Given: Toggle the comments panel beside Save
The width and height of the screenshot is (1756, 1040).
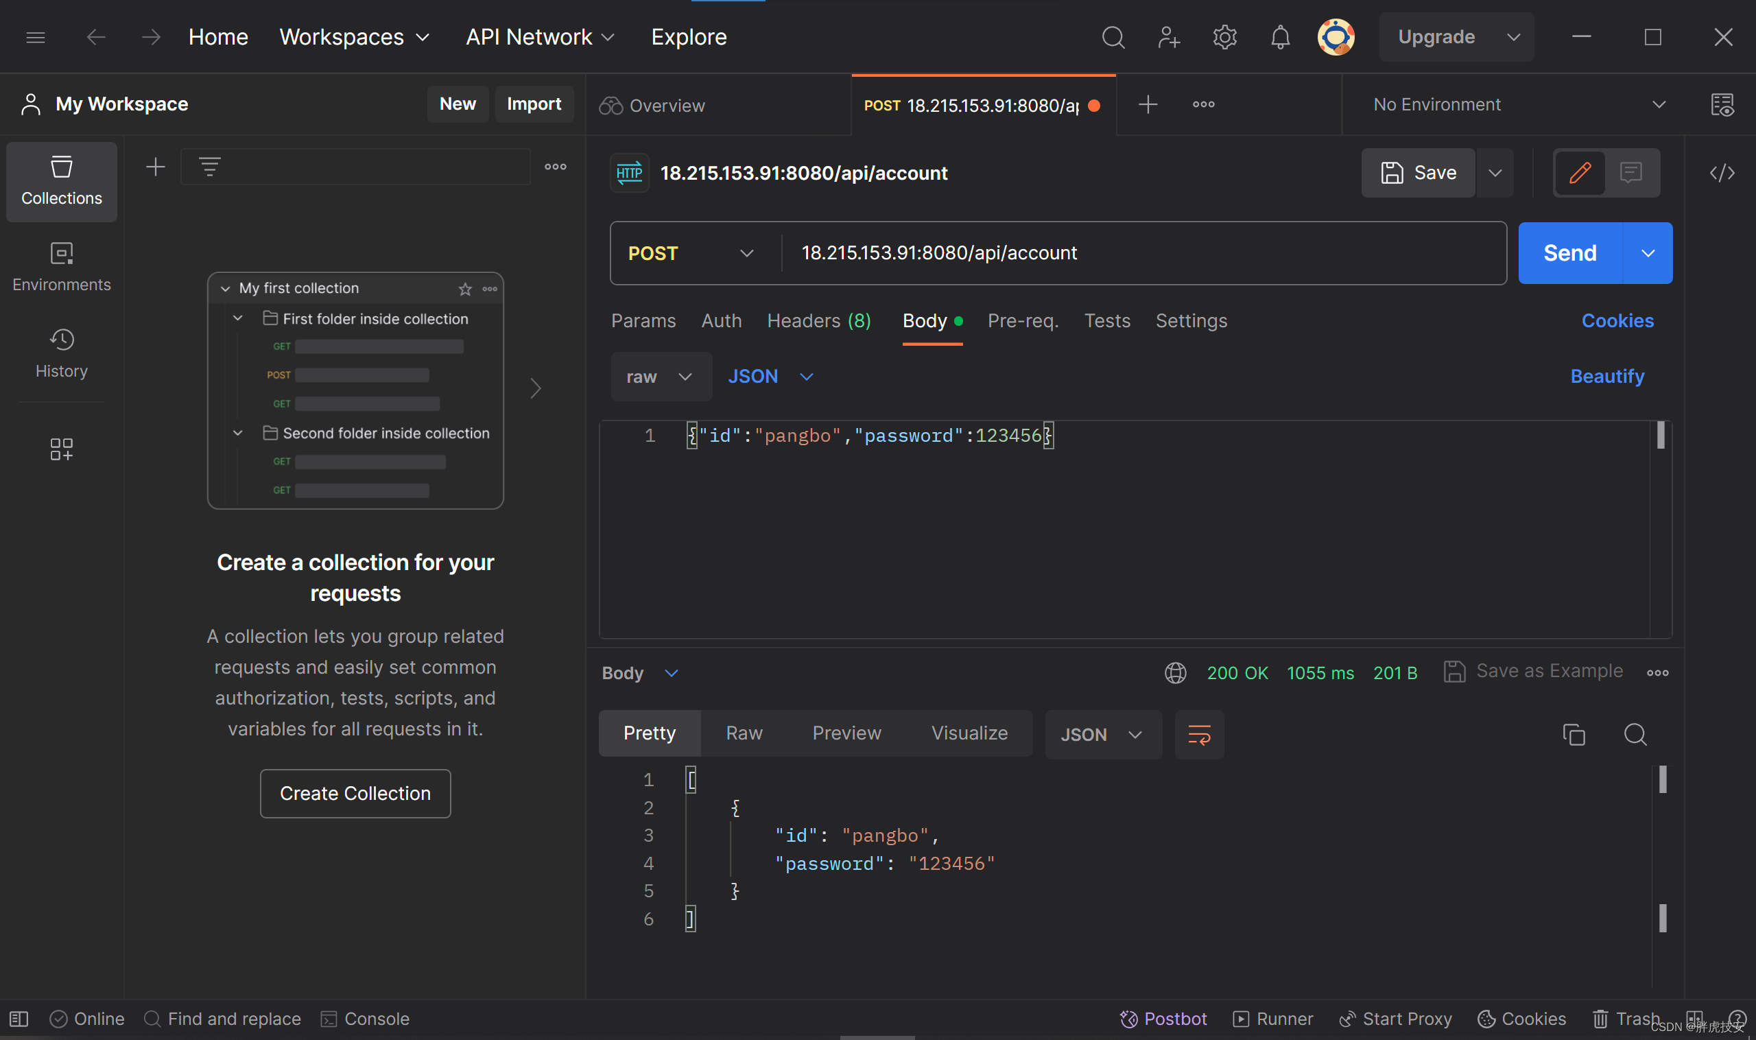Looking at the screenshot, I should [1632, 172].
